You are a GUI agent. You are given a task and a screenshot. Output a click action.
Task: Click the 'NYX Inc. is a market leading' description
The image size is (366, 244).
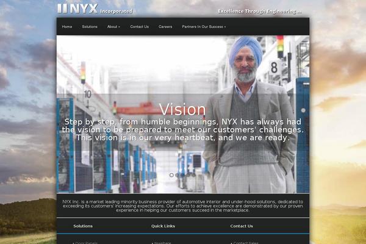tap(183, 206)
